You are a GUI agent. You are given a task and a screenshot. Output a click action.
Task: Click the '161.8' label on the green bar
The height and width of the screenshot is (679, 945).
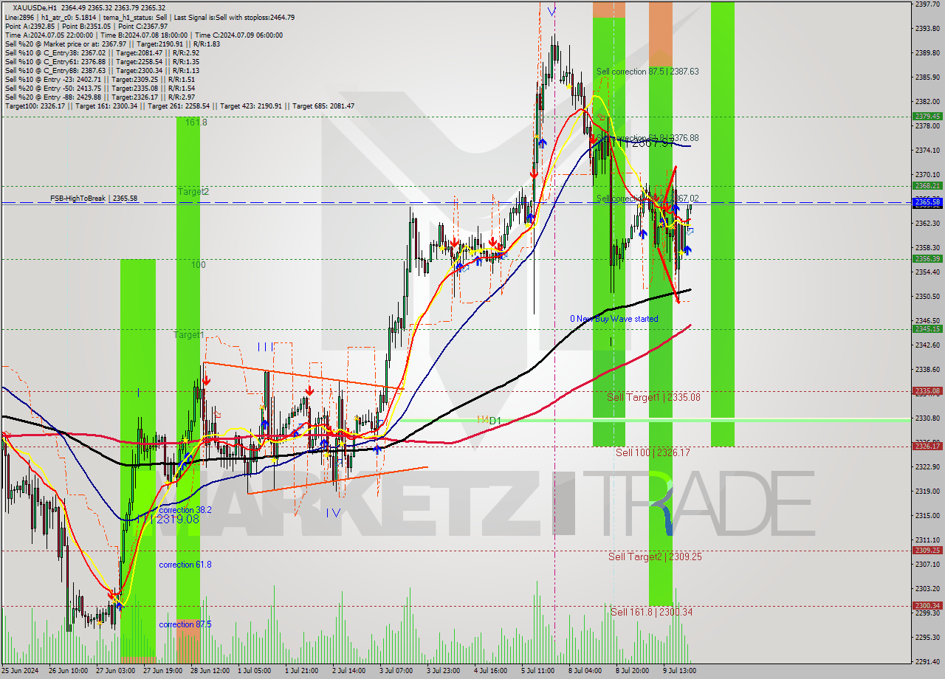pos(196,123)
